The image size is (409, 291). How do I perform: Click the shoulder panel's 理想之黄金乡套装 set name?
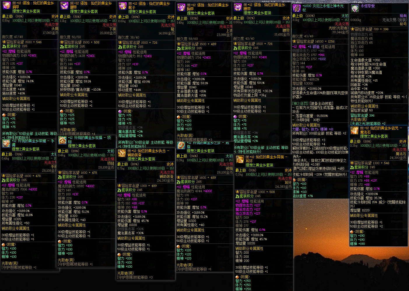pyautogui.click(x=26, y=11)
